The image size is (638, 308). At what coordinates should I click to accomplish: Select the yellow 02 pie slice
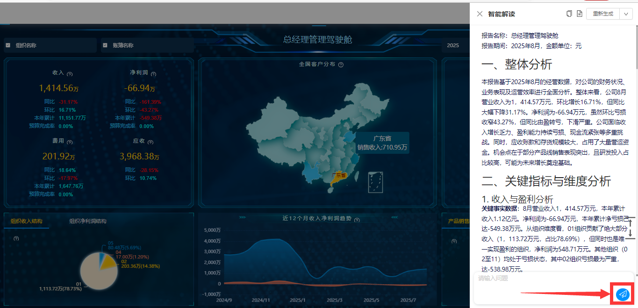108,262
